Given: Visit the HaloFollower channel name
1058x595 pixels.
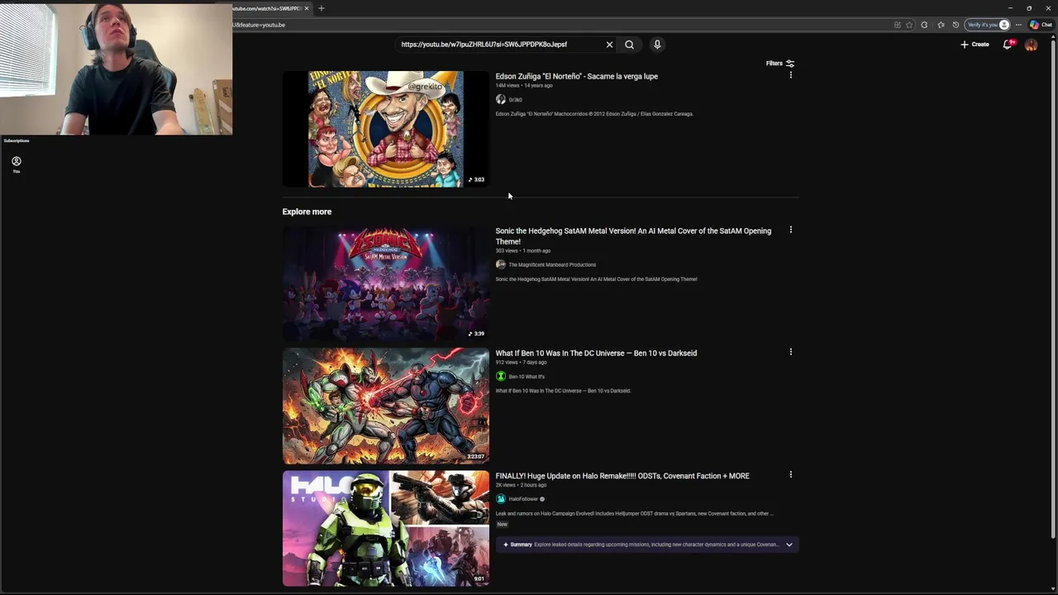Looking at the screenshot, I should tap(523, 499).
